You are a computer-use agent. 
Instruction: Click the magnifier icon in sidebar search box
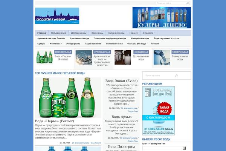pos(176,75)
